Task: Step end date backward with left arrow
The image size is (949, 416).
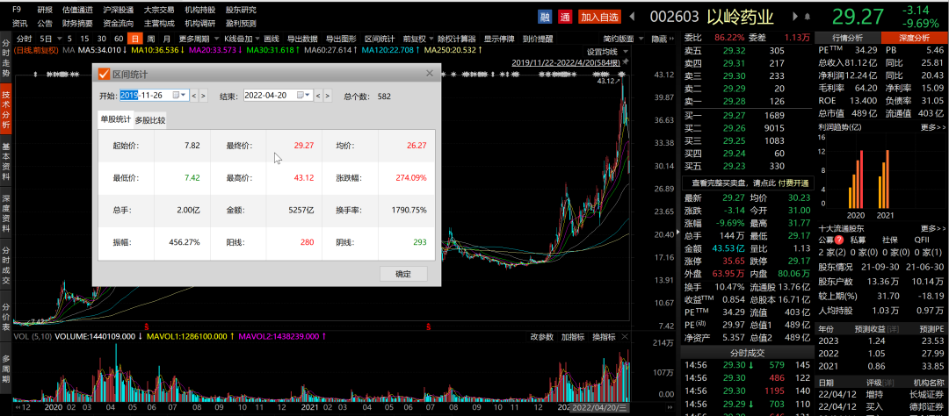Action: pos(318,96)
